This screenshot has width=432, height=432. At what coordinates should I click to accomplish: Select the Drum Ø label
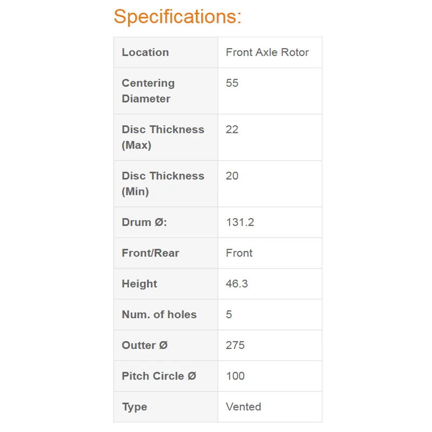click(x=144, y=222)
